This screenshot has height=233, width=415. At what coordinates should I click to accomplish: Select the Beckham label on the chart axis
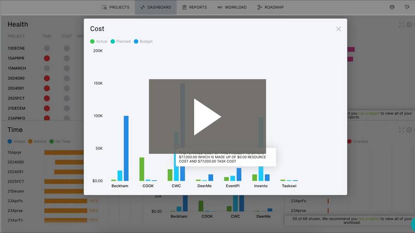[120, 186]
